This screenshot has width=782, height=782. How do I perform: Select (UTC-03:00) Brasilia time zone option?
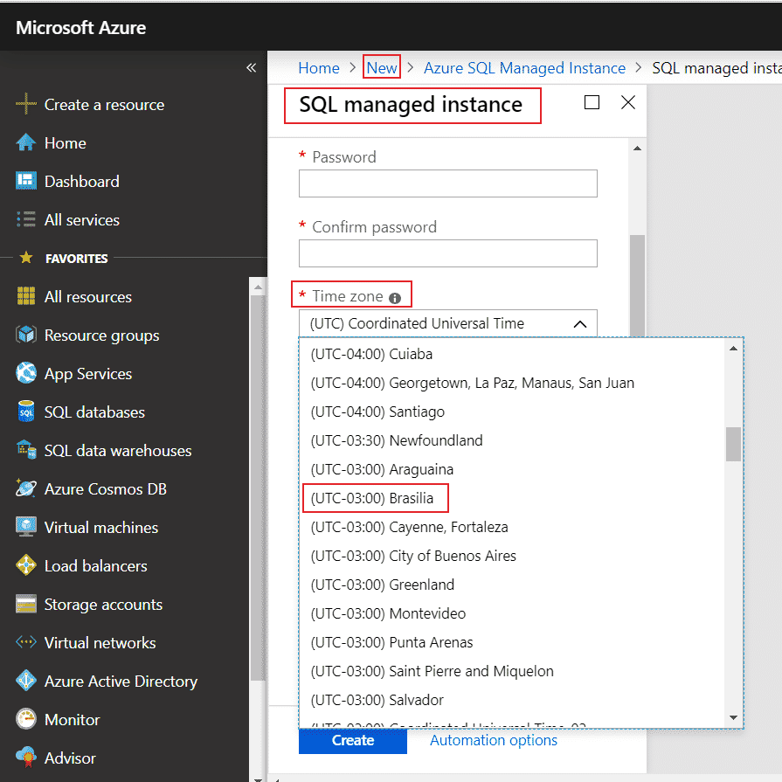coord(372,498)
